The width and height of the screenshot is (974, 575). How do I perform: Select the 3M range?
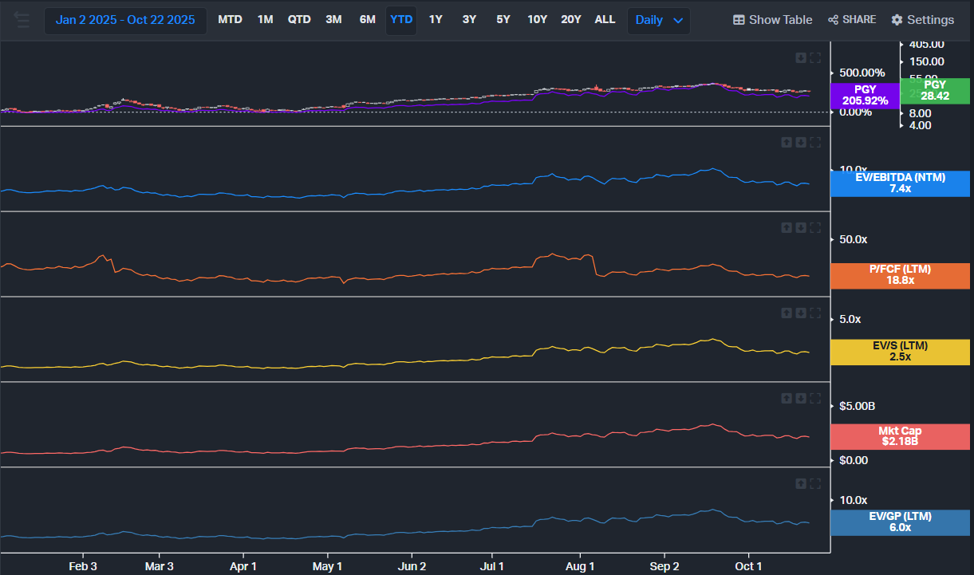point(334,19)
